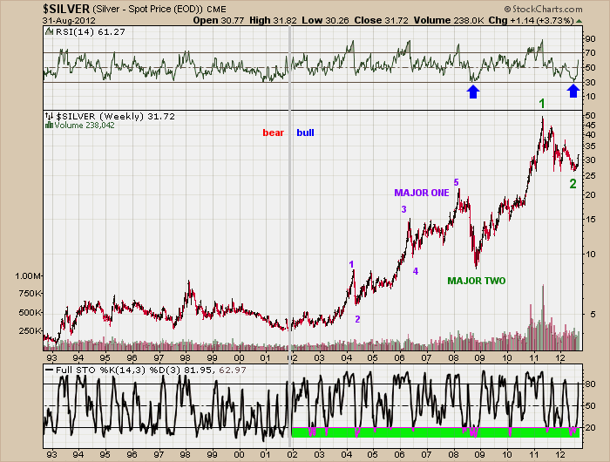Click year 98 on the price chart time axis
Screen dimensions: 610x462
pos(185,358)
